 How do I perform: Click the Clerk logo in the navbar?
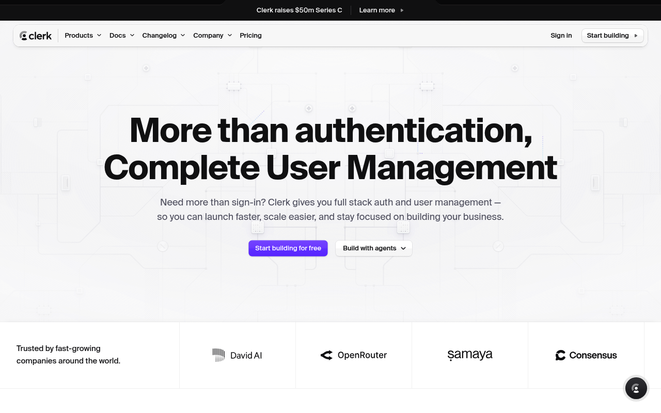[36, 36]
